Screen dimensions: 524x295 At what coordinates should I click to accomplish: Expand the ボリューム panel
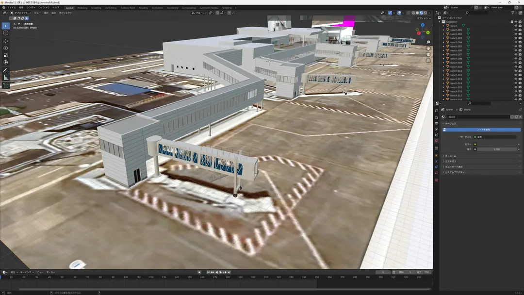point(450,156)
